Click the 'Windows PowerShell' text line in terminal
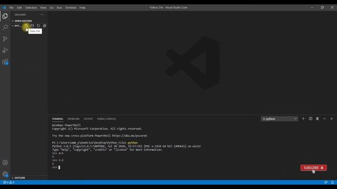 (66, 125)
